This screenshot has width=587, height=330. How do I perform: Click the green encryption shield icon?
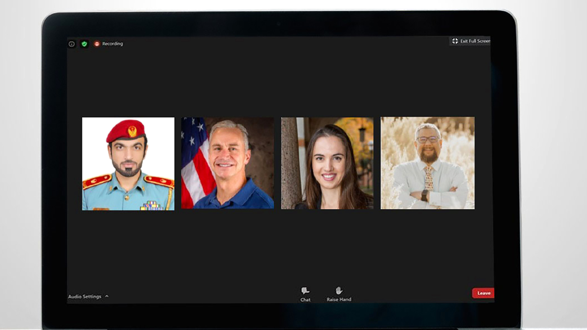(x=84, y=44)
